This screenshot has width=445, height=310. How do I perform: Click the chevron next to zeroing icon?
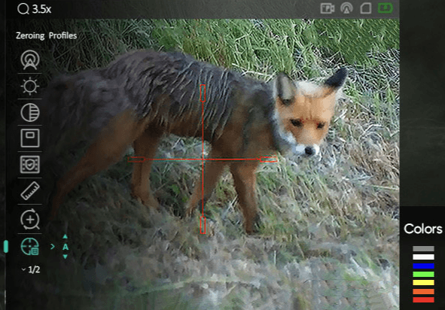click(x=53, y=247)
